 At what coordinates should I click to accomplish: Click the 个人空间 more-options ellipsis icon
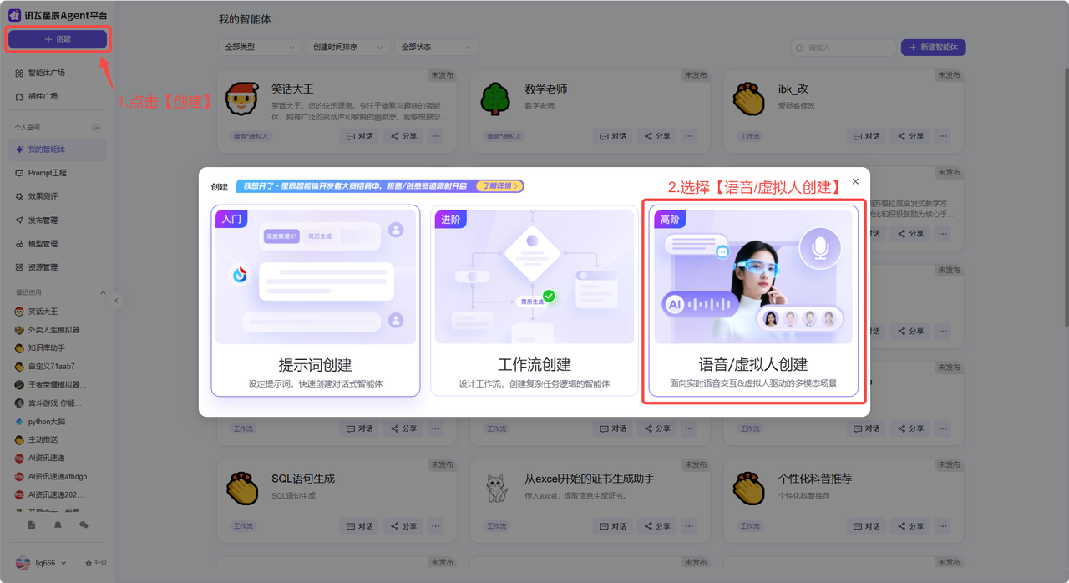click(96, 128)
